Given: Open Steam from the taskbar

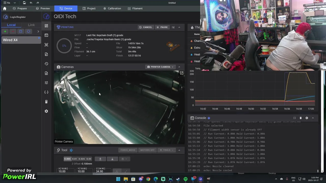Looking at the screenshot, I should (x=178, y=179).
